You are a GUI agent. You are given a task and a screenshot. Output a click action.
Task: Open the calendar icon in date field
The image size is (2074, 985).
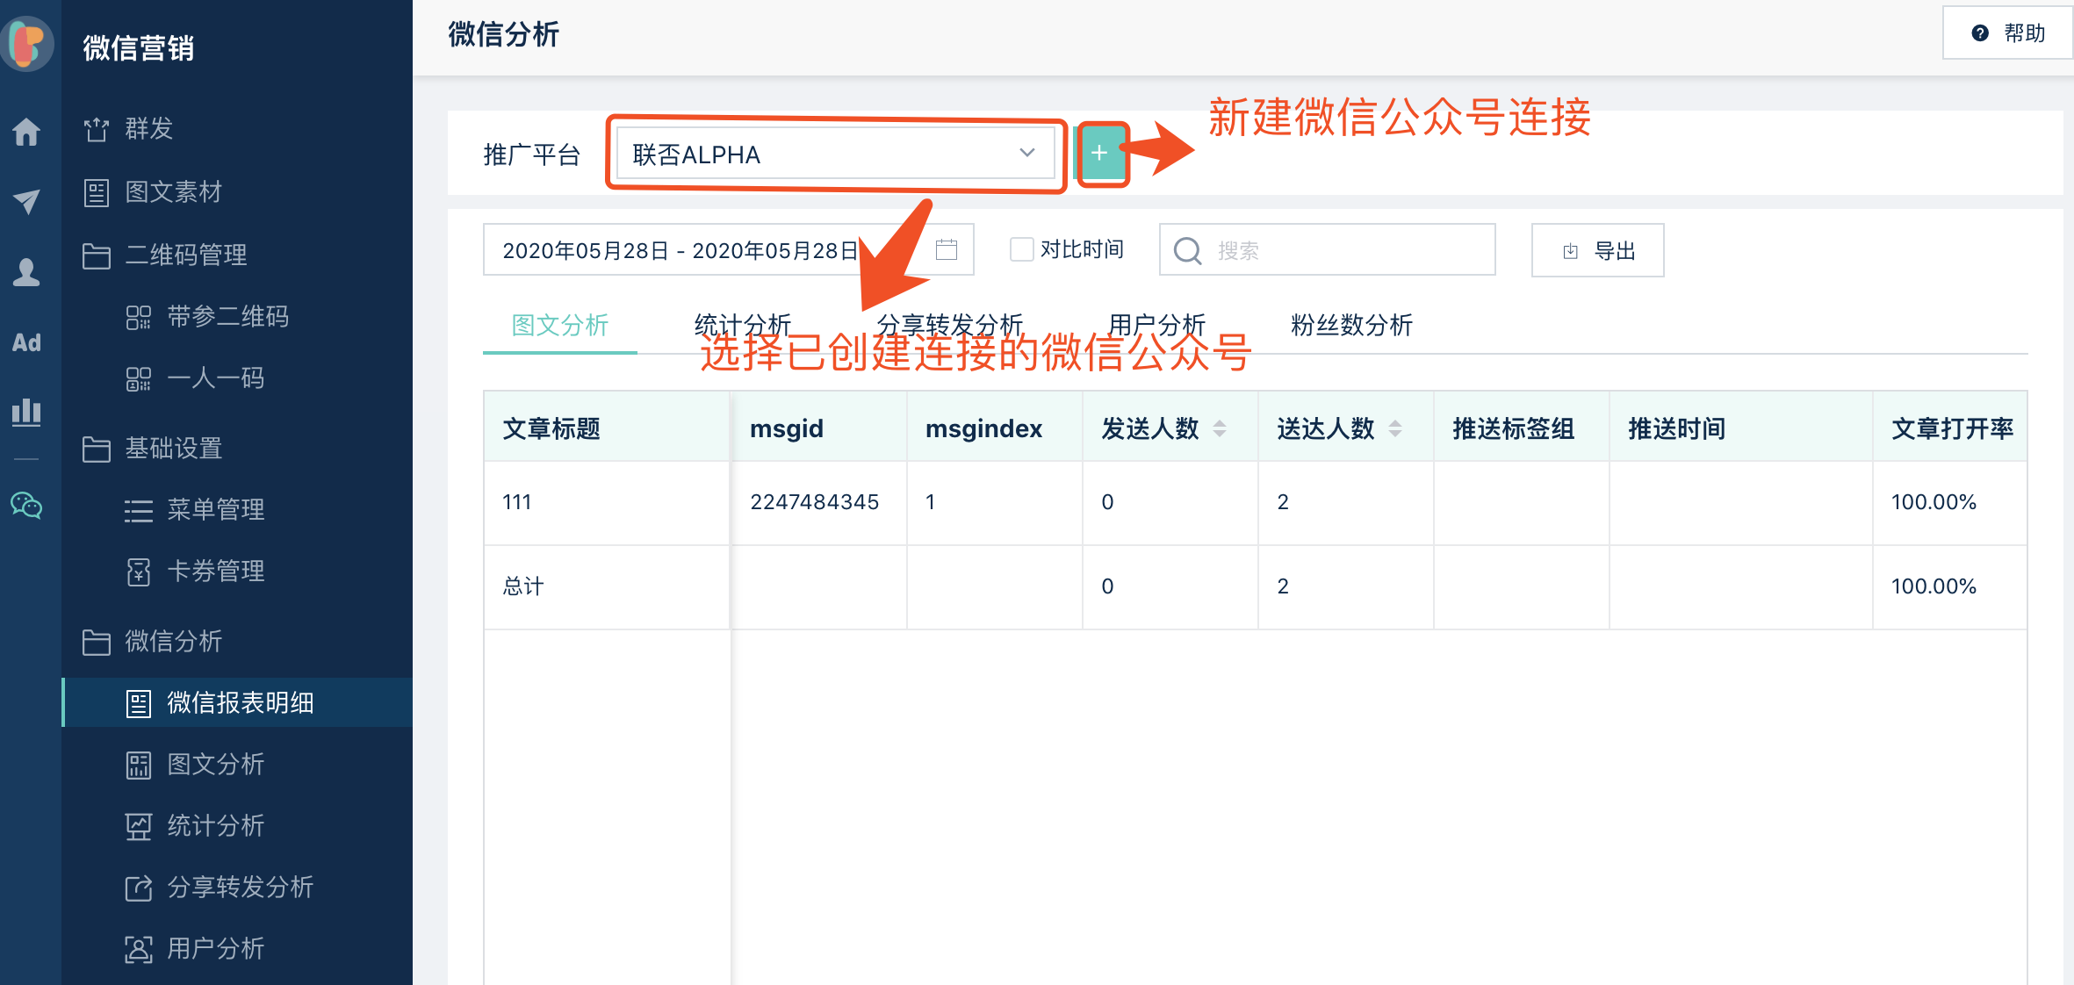947,250
